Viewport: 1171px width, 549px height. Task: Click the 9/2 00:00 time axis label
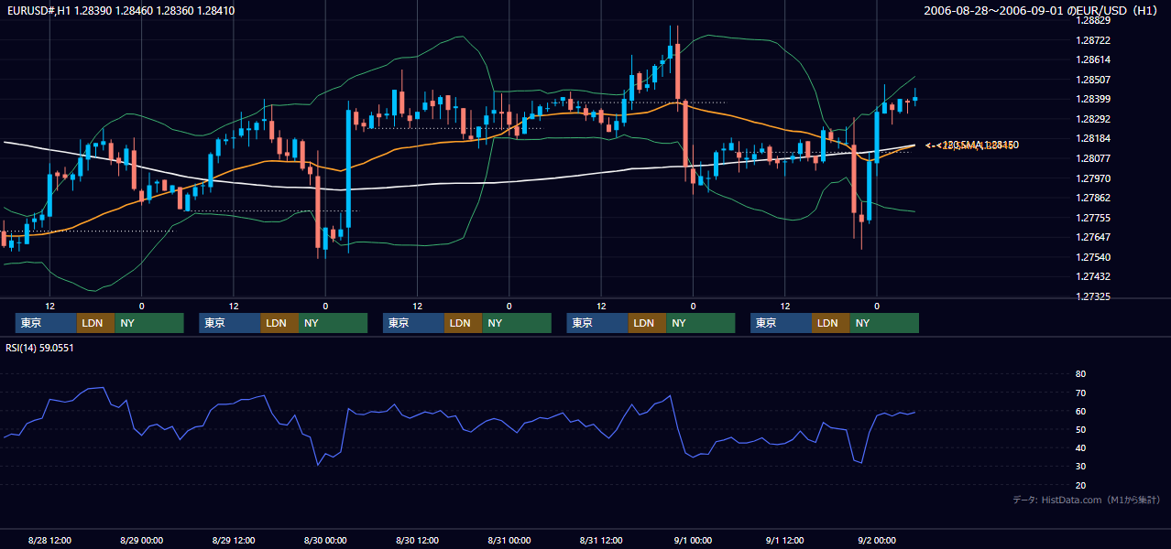(x=877, y=540)
